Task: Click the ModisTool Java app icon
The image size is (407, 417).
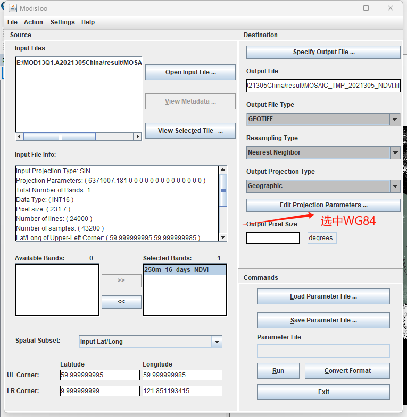Action: pyautogui.click(x=13, y=8)
